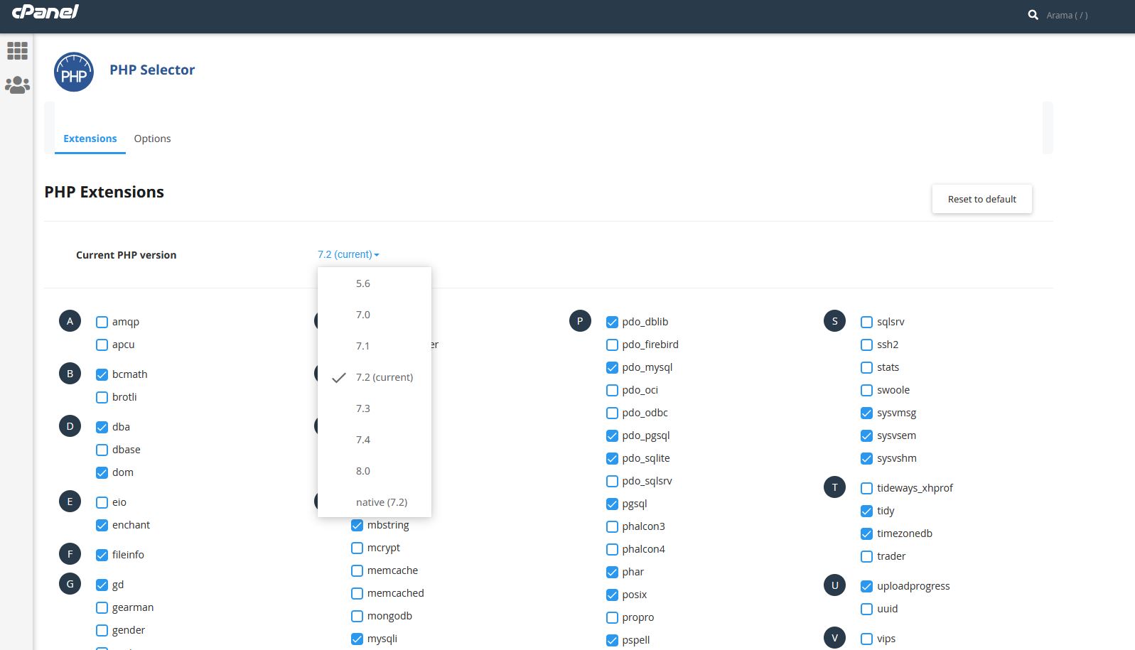Image resolution: width=1135 pixels, height=650 pixels.
Task: Click the letter U group badge
Action: [x=834, y=585]
